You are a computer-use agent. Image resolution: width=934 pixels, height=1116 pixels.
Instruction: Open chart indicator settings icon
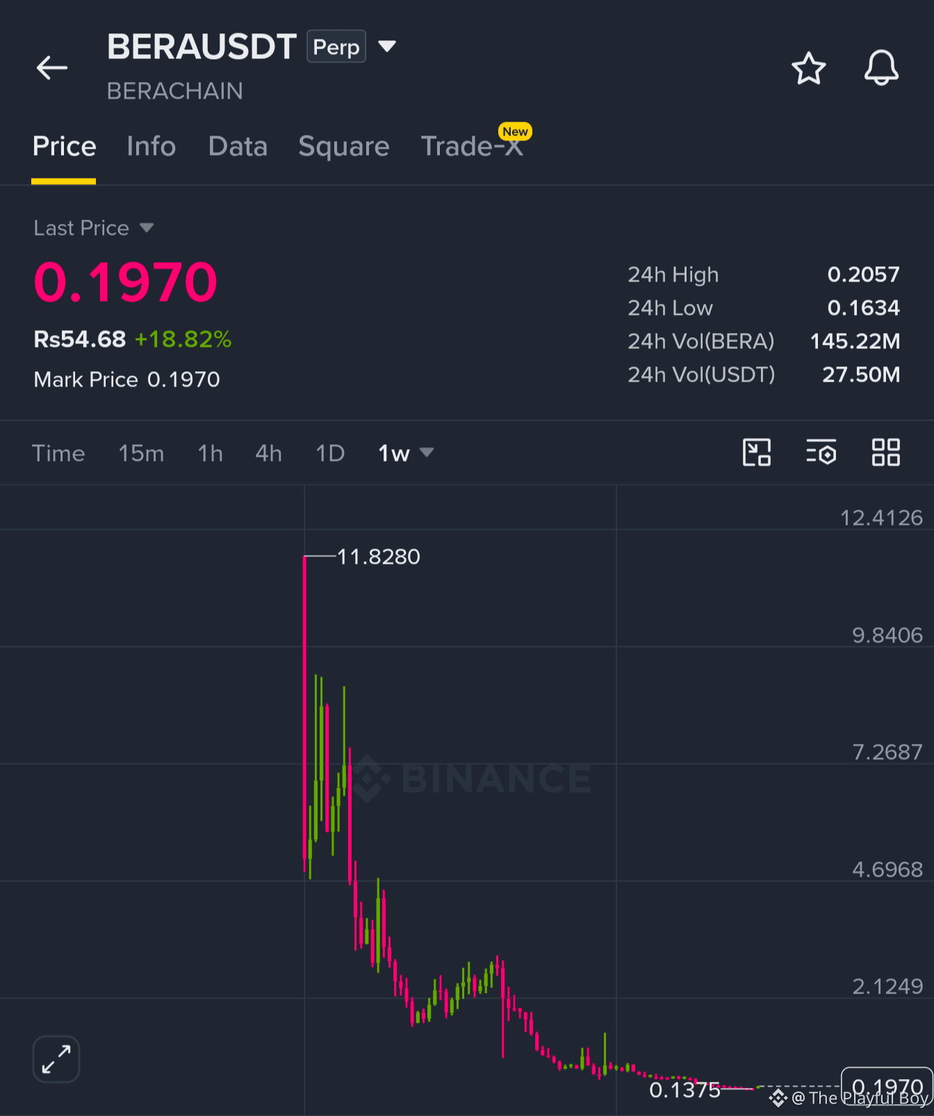point(821,453)
